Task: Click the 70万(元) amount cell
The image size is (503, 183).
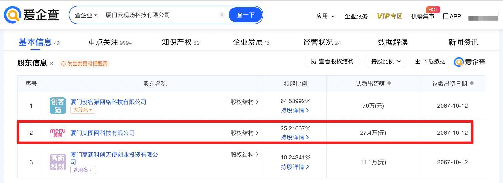Action: point(373,106)
